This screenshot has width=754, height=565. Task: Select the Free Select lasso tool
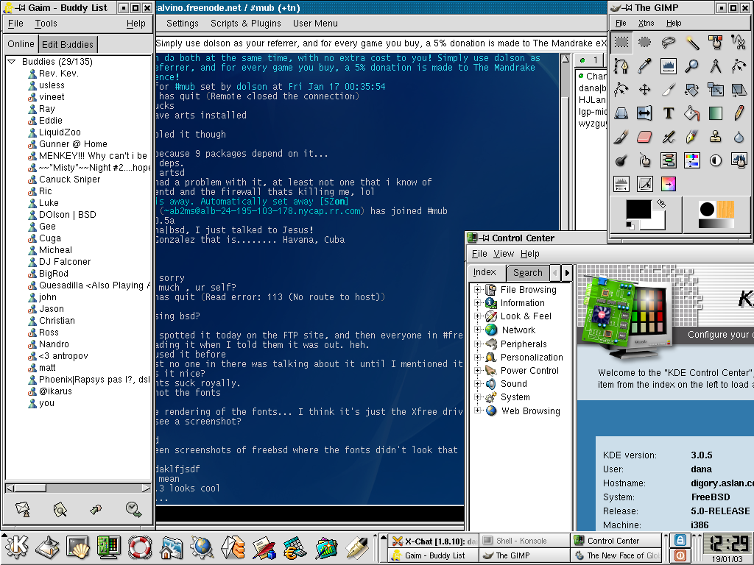click(x=669, y=42)
